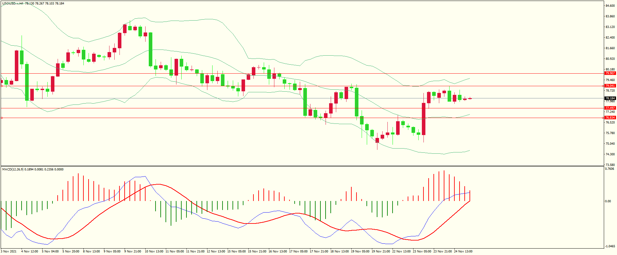Click the 16 Nov 13:00 time label
The image size is (617, 255).
pos(278,251)
